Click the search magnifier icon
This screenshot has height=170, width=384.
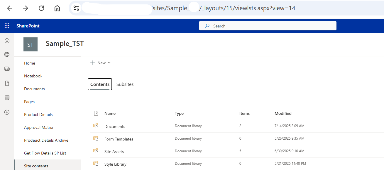[x=207, y=26]
